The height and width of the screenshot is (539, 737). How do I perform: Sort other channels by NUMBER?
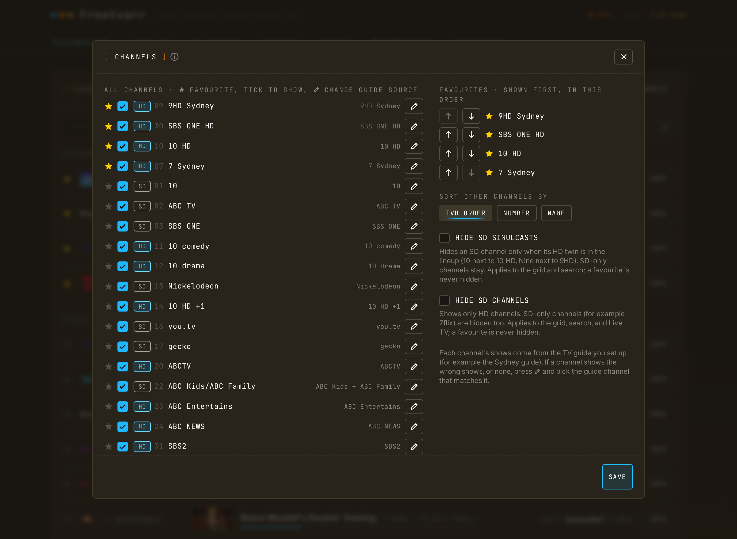tap(516, 213)
